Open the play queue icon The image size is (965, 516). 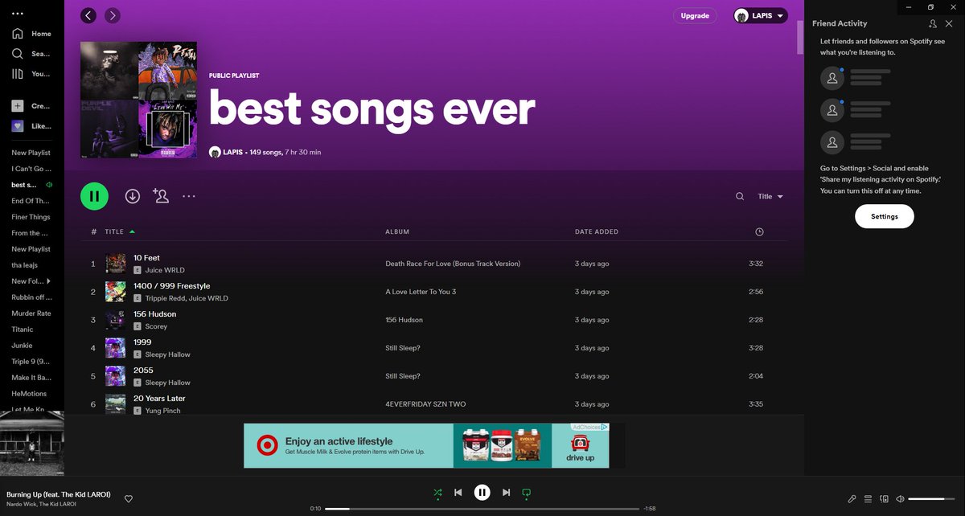[x=868, y=499]
